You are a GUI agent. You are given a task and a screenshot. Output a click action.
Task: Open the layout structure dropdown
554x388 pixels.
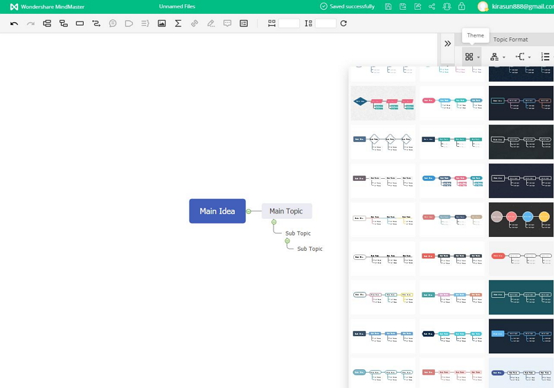coord(497,57)
